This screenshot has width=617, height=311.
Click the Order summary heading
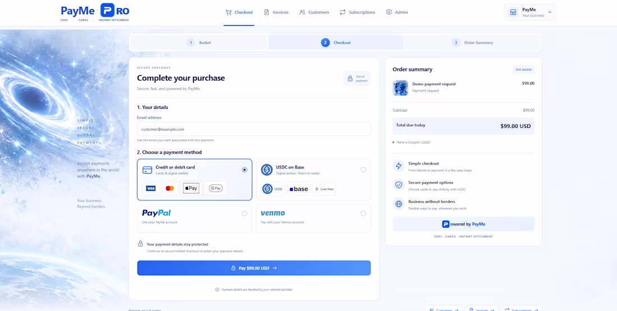pyautogui.click(x=412, y=69)
